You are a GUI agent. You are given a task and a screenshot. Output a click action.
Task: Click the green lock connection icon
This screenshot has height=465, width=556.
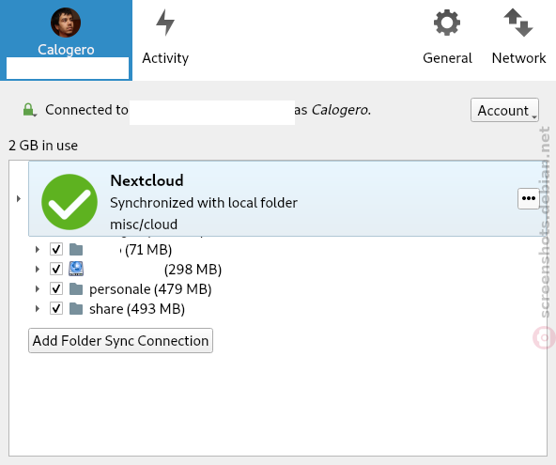tap(29, 110)
